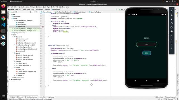This screenshot has height=100, width=179.
Task: Open the Android project view dropdown
Action: tap(14, 12)
